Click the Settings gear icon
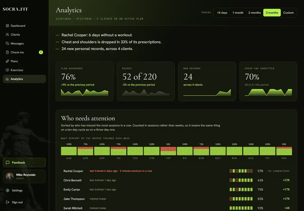 (x=7, y=190)
